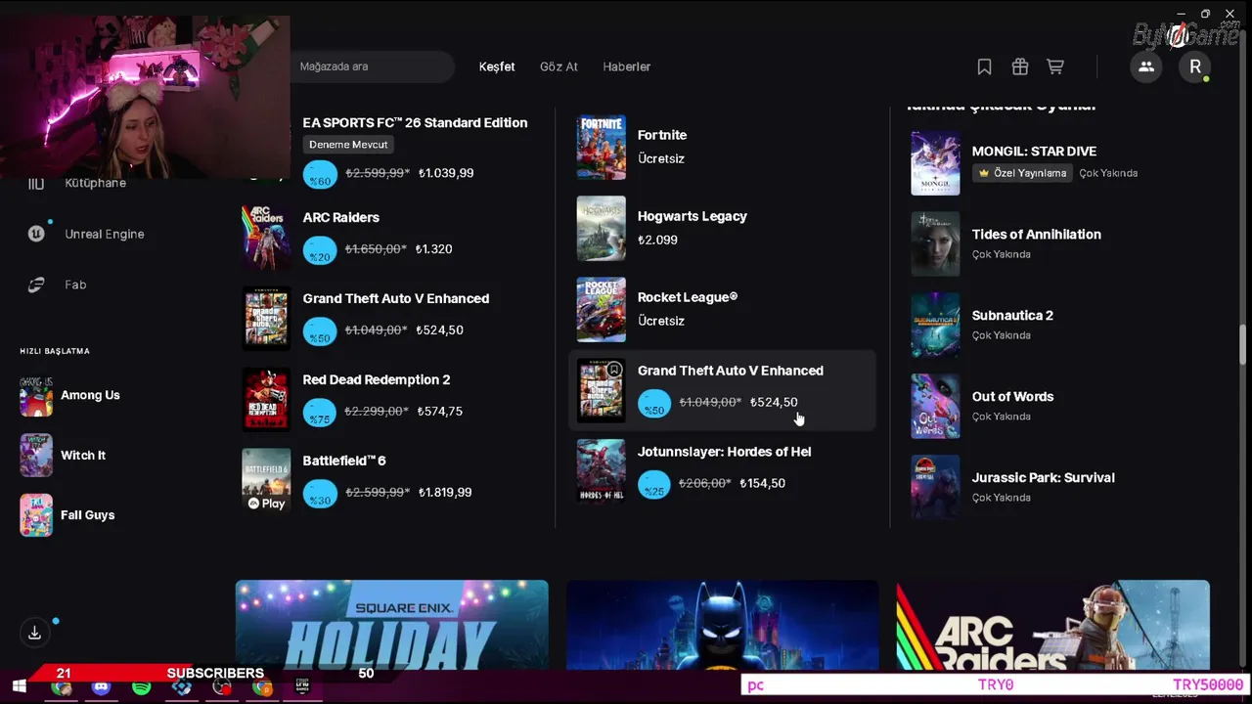Viewport: 1252px width, 704px height.
Task: Switch to the Göz At tab
Action: tap(559, 66)
